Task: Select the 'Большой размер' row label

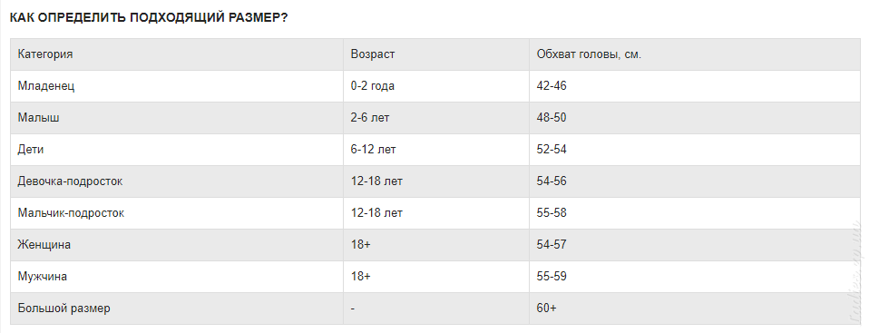Action: click(x=63, y=309)
